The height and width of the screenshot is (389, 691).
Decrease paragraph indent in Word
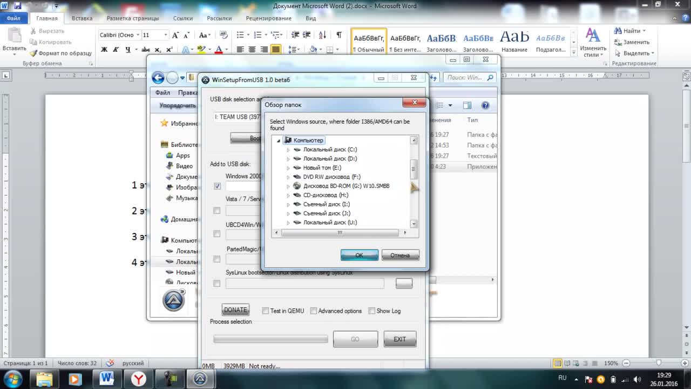(x=295, y=35)
